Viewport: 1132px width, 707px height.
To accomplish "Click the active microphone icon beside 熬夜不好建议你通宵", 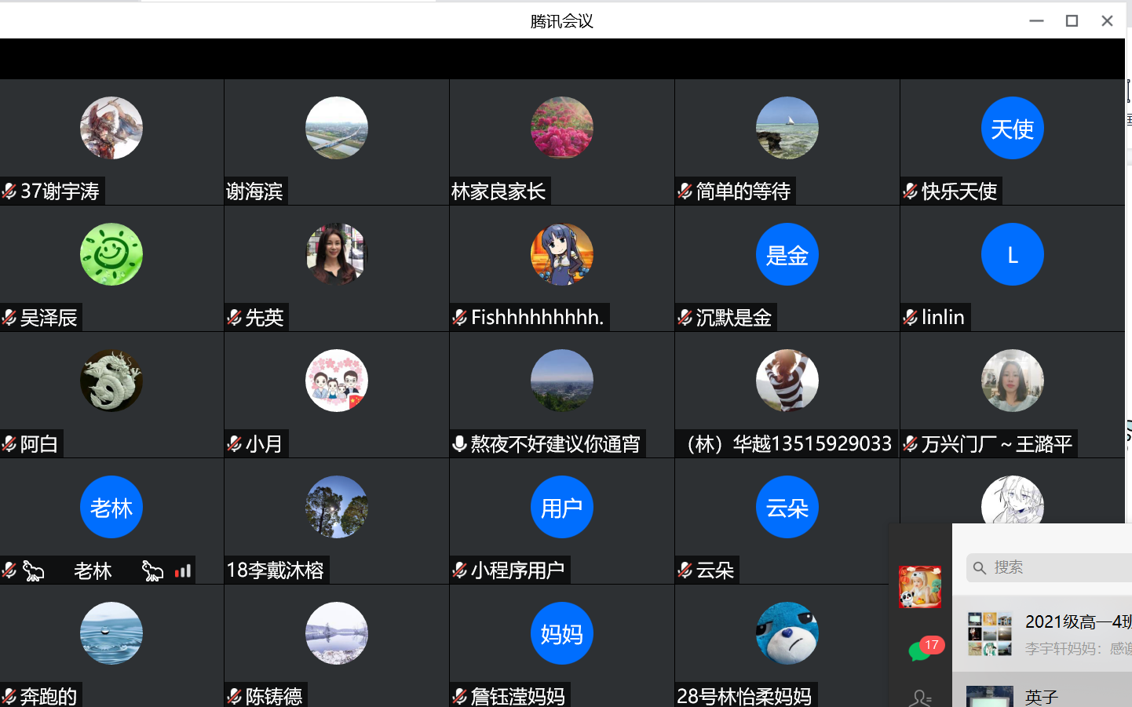I will (x=460, y=444).
